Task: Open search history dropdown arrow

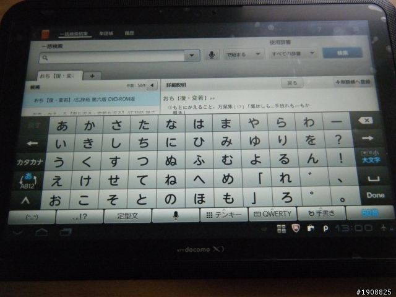Action: pyautogui.click(x=192, y=55)
